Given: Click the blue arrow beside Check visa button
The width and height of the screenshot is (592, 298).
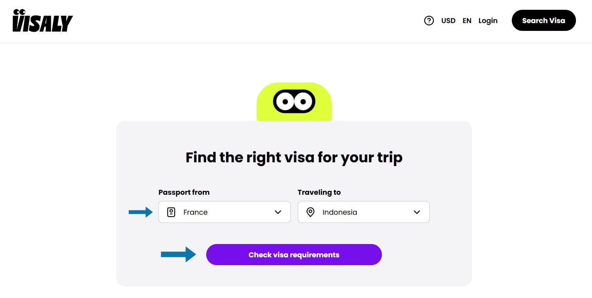Looking at the screenshot, I should click(x=178, y=255).
